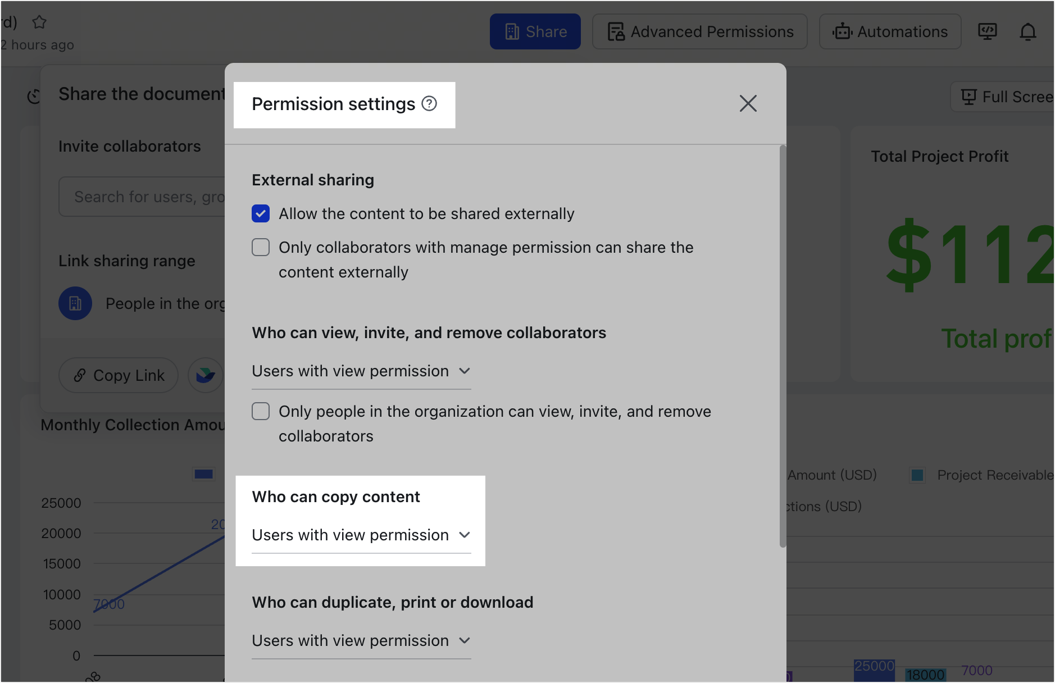Switch to the Share panel
Viewport: 1055px width, 683px height.
[x=535, y=31]
